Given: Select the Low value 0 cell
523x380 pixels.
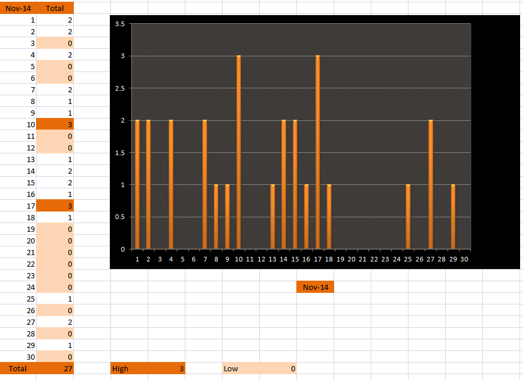Looking at the screenshot, I should [x=278, y=368].
